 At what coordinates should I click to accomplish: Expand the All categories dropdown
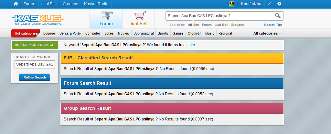(267, 33)
